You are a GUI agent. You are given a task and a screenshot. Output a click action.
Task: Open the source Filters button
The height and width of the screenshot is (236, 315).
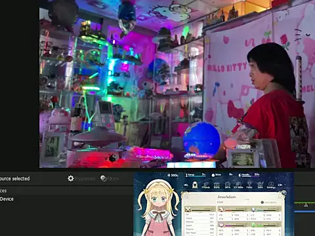pyautogui.click(x=110, y=178)
